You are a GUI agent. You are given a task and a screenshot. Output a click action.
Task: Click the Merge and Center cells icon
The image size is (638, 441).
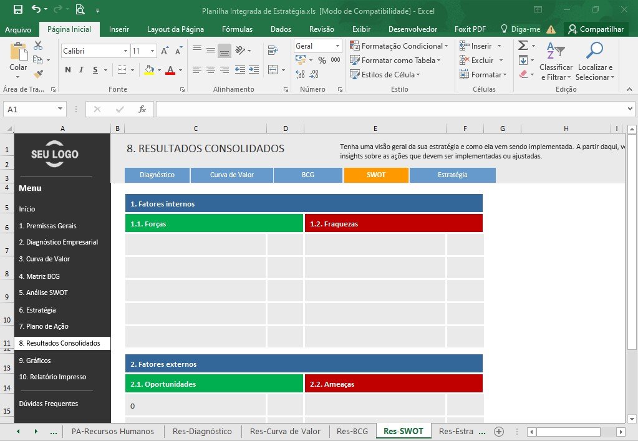click(x=273, y=70)
